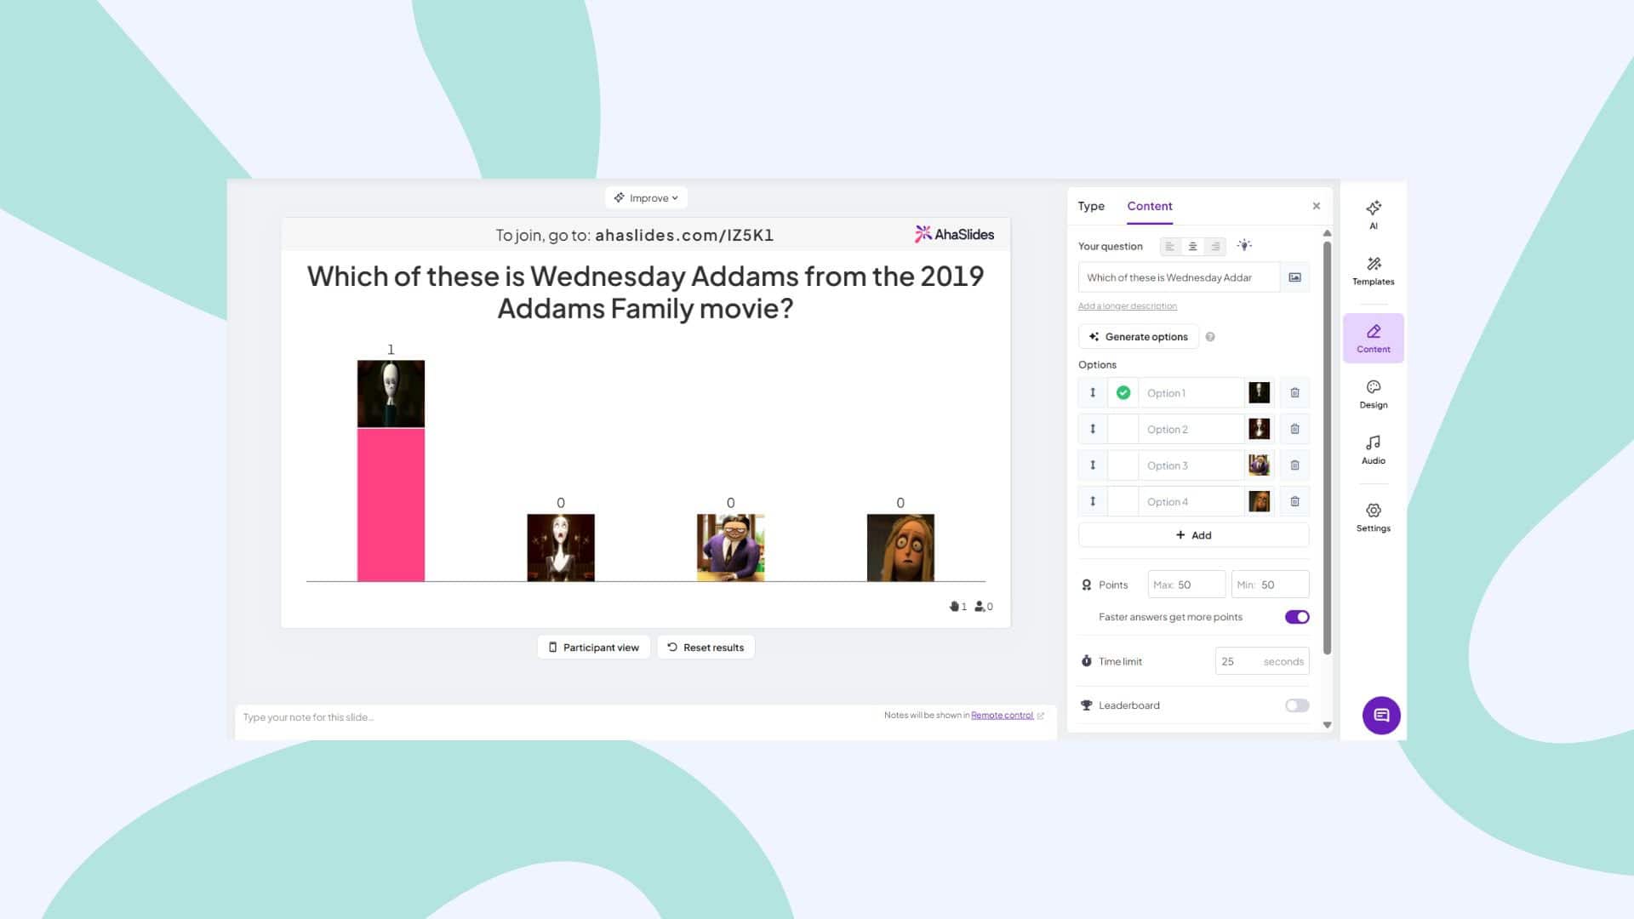Click the Option 3 text field

pyautogui.click(x=1191, y=465)
